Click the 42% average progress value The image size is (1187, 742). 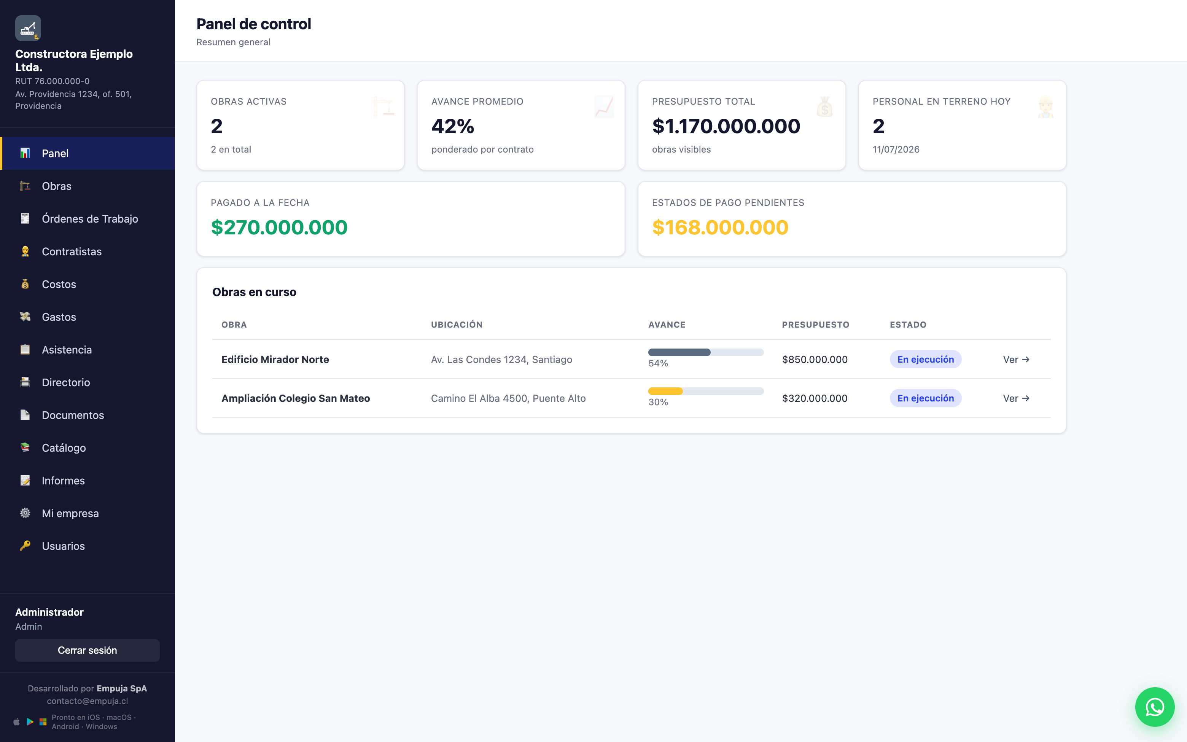pyautogui.click(x=453, y=126)
